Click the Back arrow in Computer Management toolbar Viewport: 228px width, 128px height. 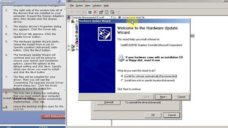pyautogui.click(x=72, y=12)
